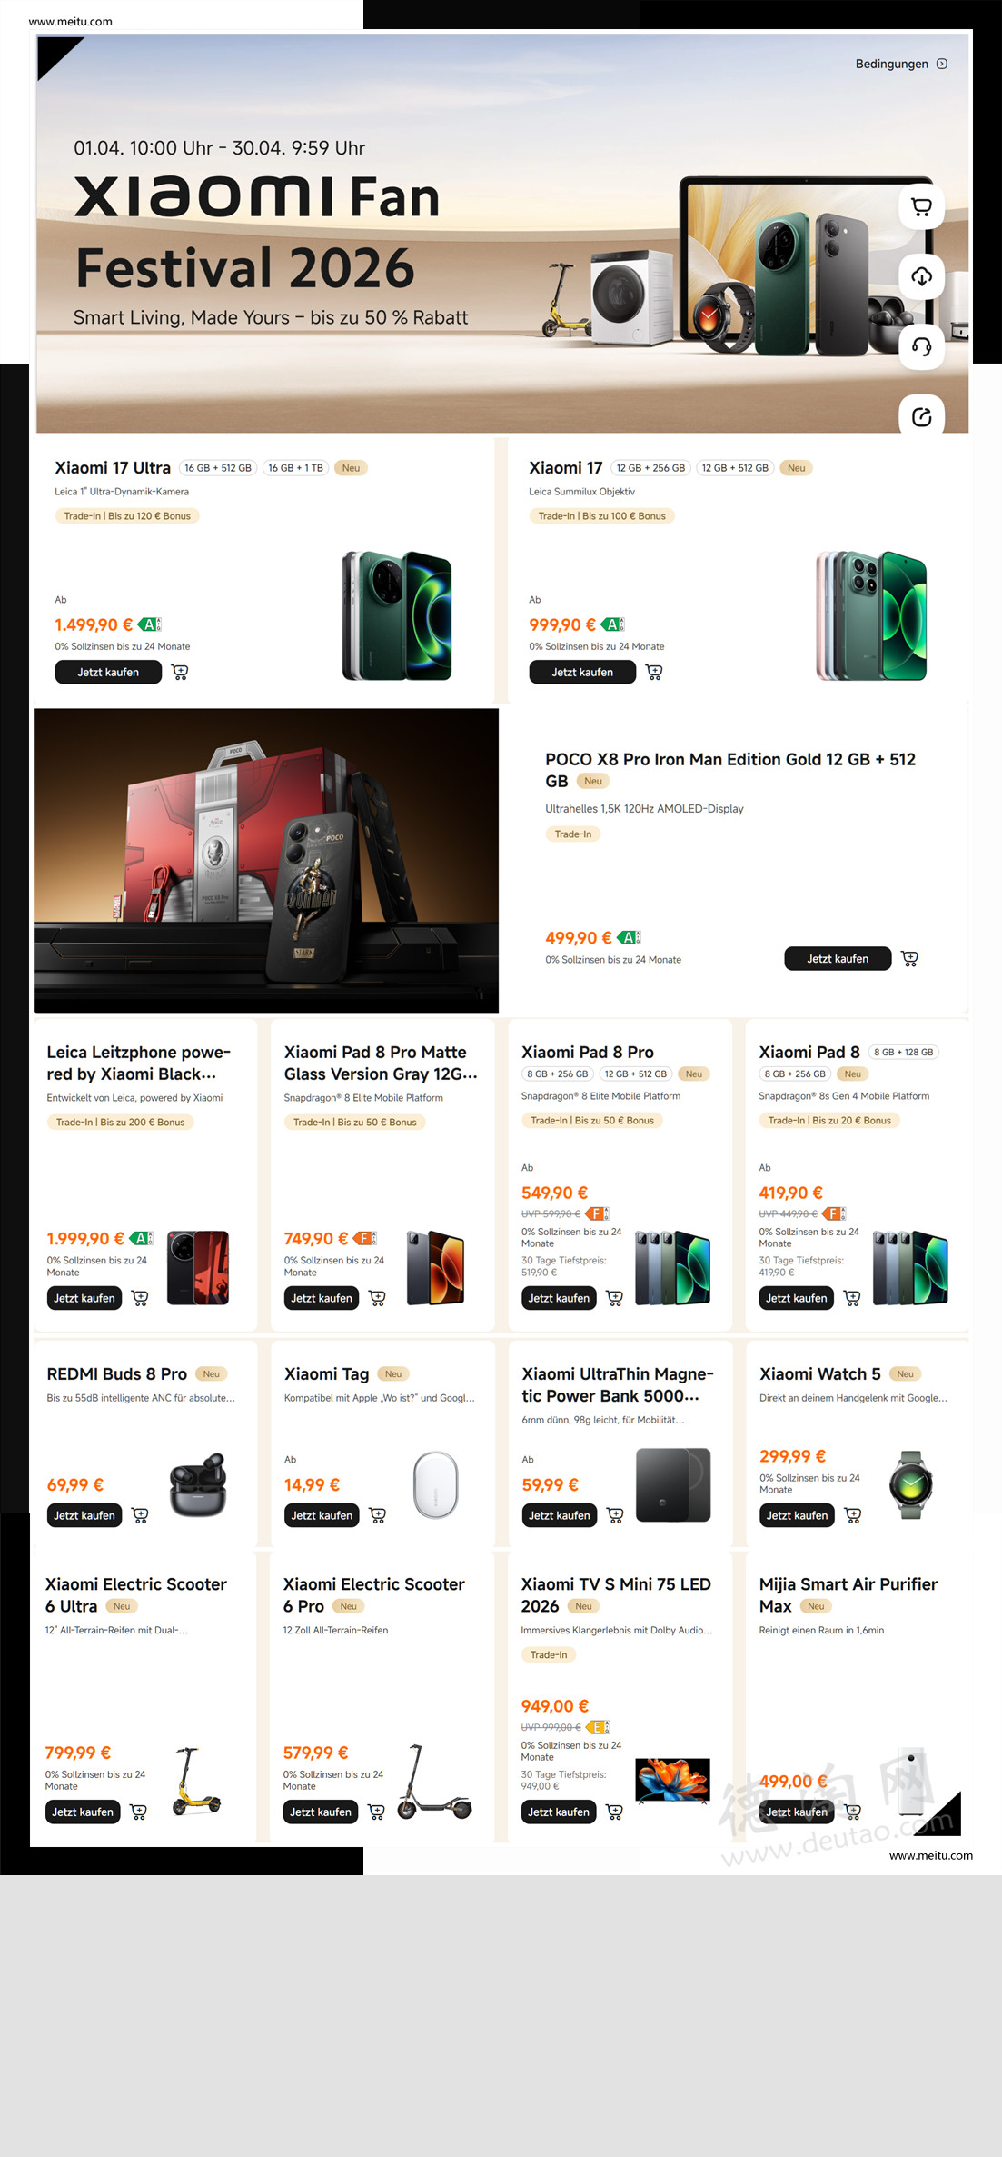Open Xiaomi Pad 8 Pro Trade-In bonus tag
The width and height of the screenshot is (1002, 2157).
[x=592, y=1121]
